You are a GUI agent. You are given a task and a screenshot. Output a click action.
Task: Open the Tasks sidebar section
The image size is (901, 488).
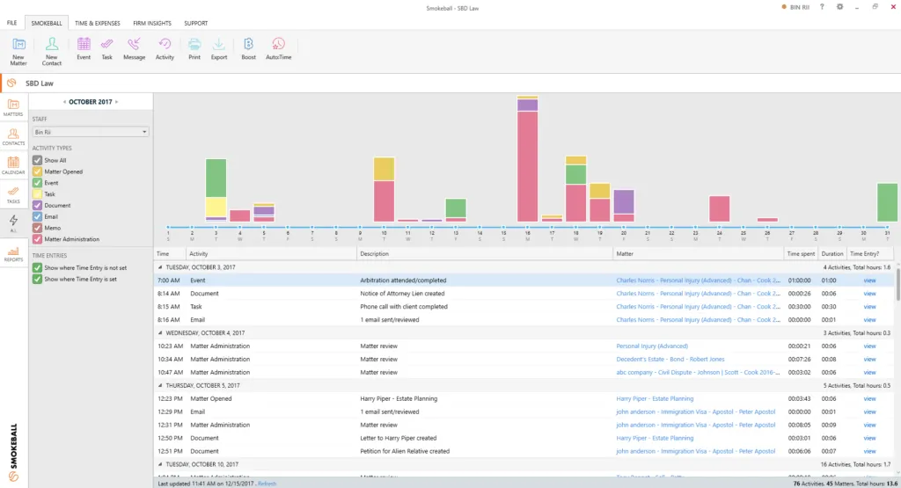click(x=13, y=194)
